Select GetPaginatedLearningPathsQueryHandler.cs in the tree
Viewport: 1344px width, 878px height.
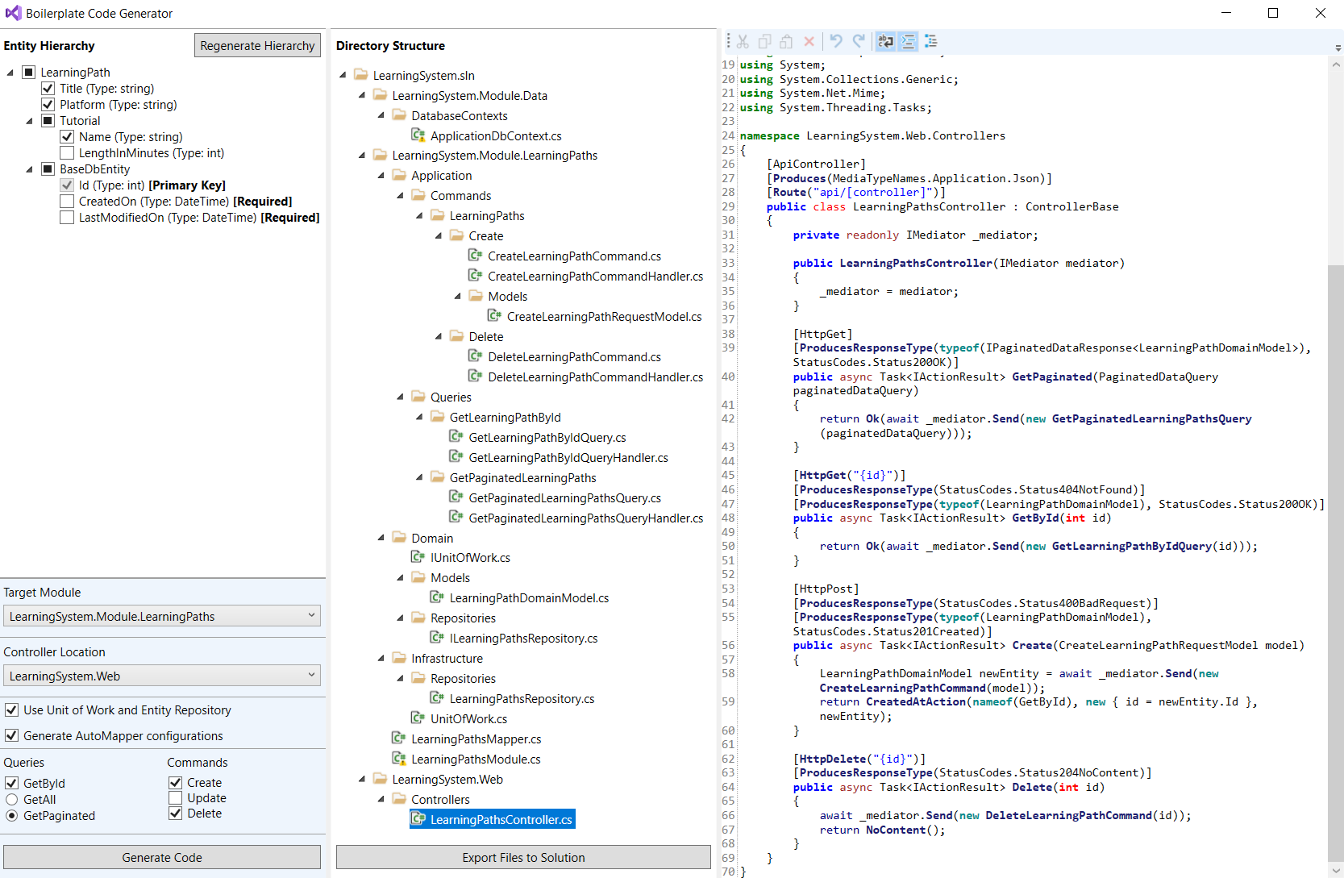click(x=585, y=518)
